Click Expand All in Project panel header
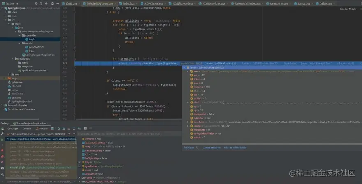Image resolution: width=362 pixels, height=184 pixels. click(41, 4)
